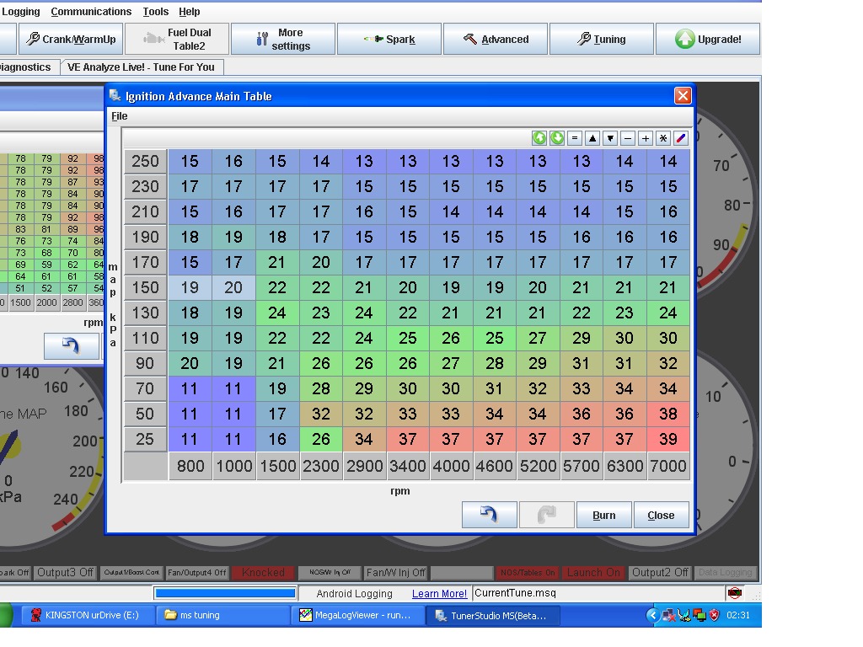The width and height of the screenshot is (863, 647).
Task: Click the Close button in dialog
Action: click(661, 515)
